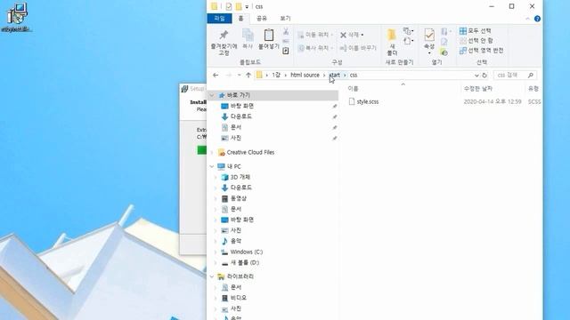Create a new folder with 새 폴더 icon
The image size is (570, 320).
[392, 36]
